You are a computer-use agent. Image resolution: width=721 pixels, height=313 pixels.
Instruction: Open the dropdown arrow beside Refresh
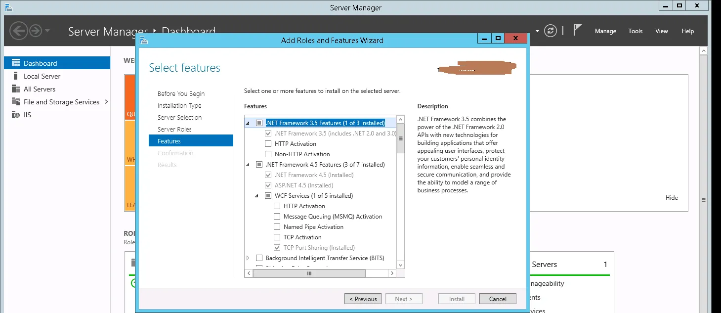coord(538,31)
